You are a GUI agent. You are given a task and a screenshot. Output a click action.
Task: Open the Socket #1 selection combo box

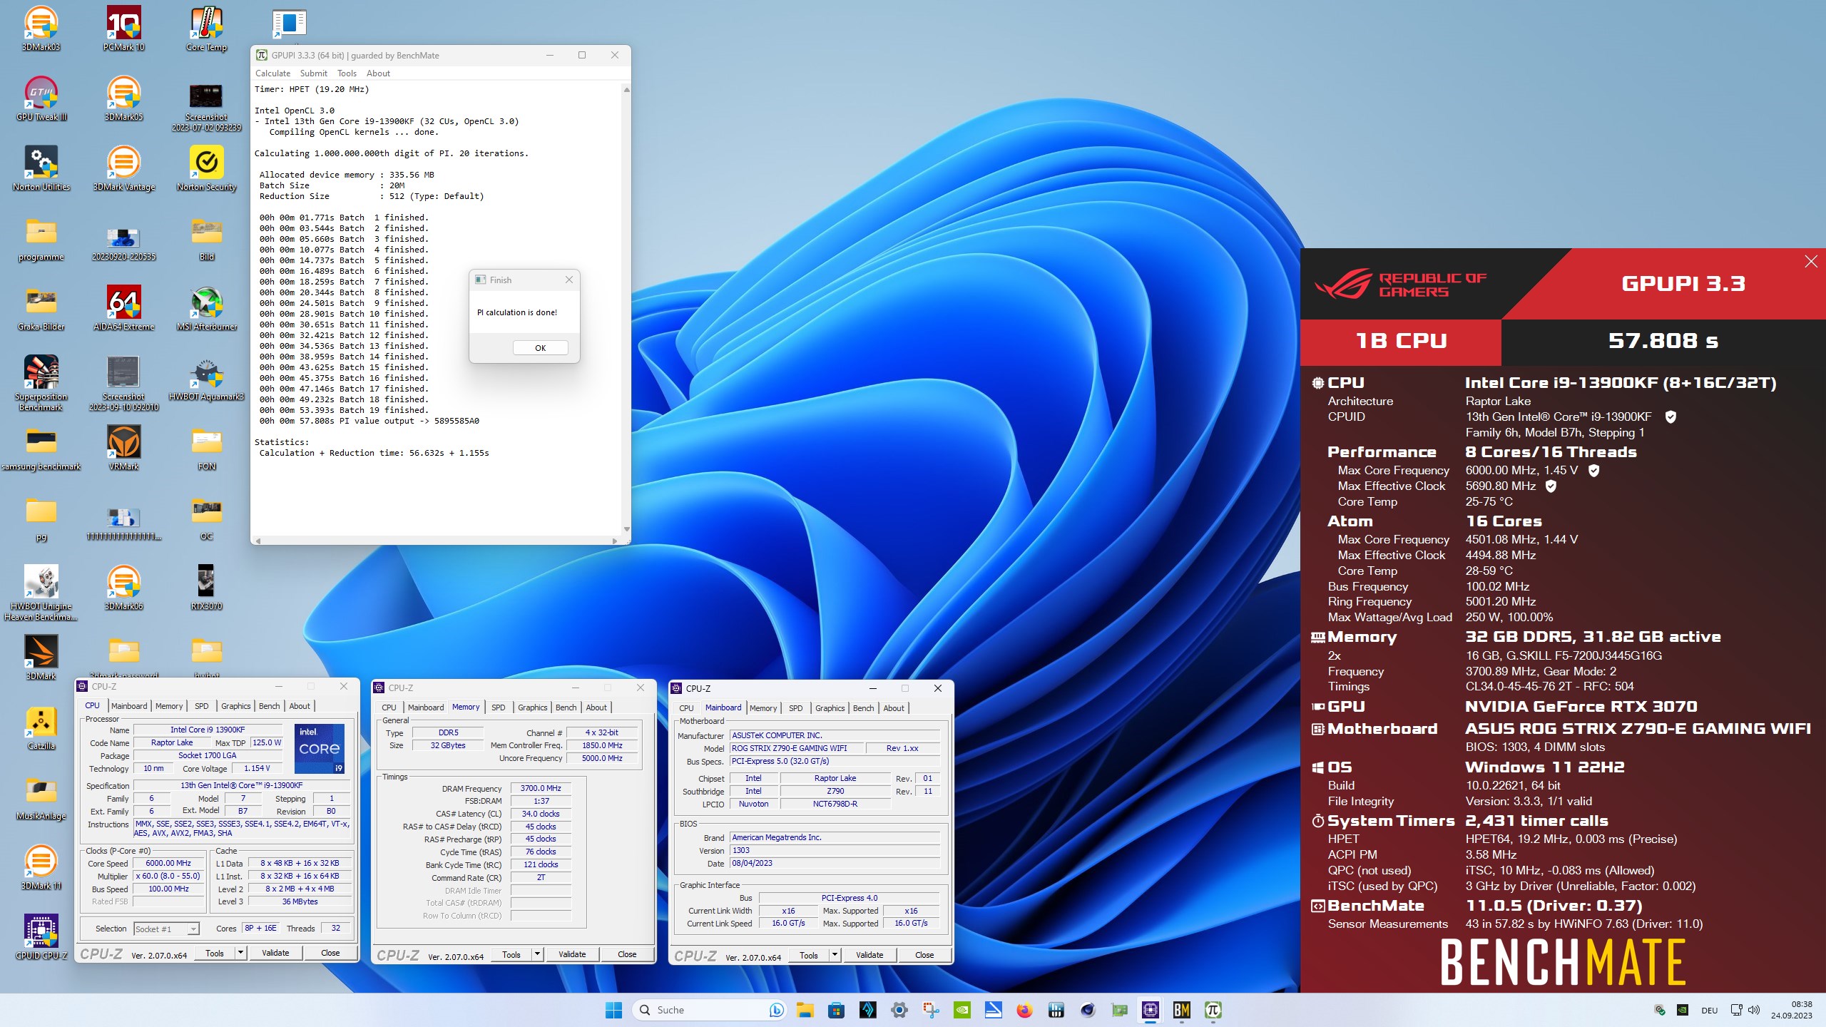(x=166, y=929)
